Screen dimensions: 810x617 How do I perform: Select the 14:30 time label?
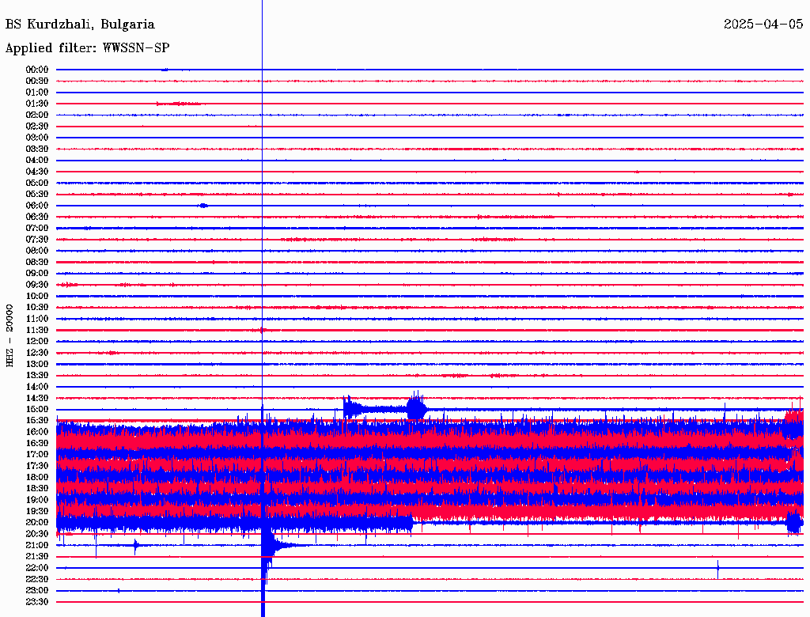(x=37, y=399)
